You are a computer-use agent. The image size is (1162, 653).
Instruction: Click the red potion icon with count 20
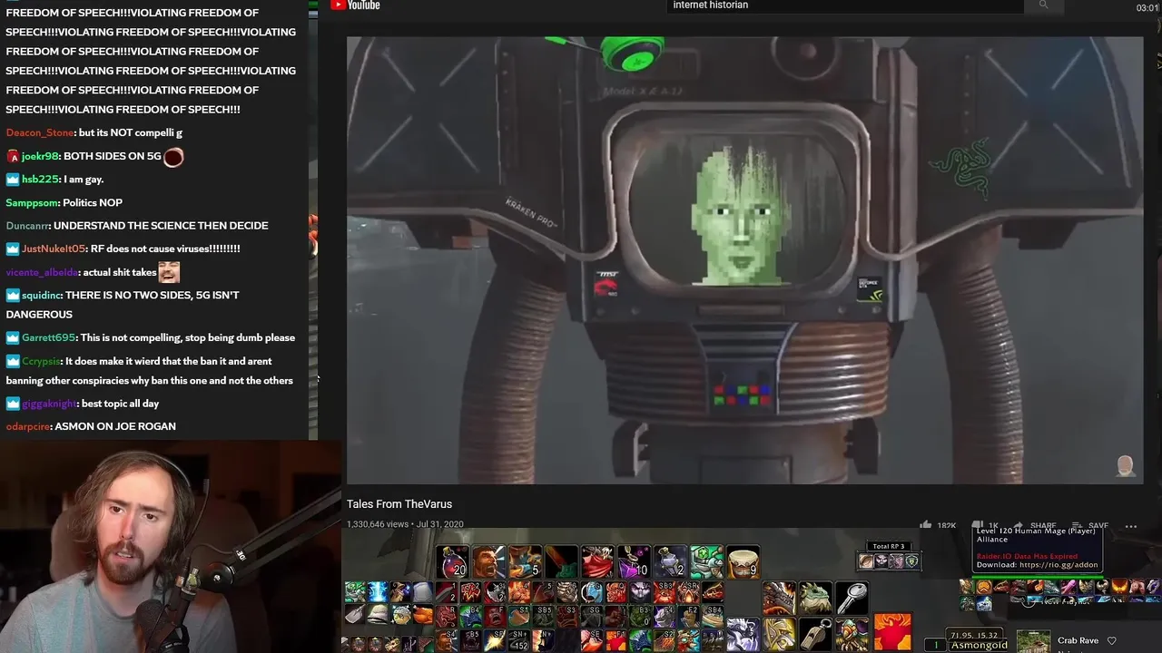(x=452, y=562)
